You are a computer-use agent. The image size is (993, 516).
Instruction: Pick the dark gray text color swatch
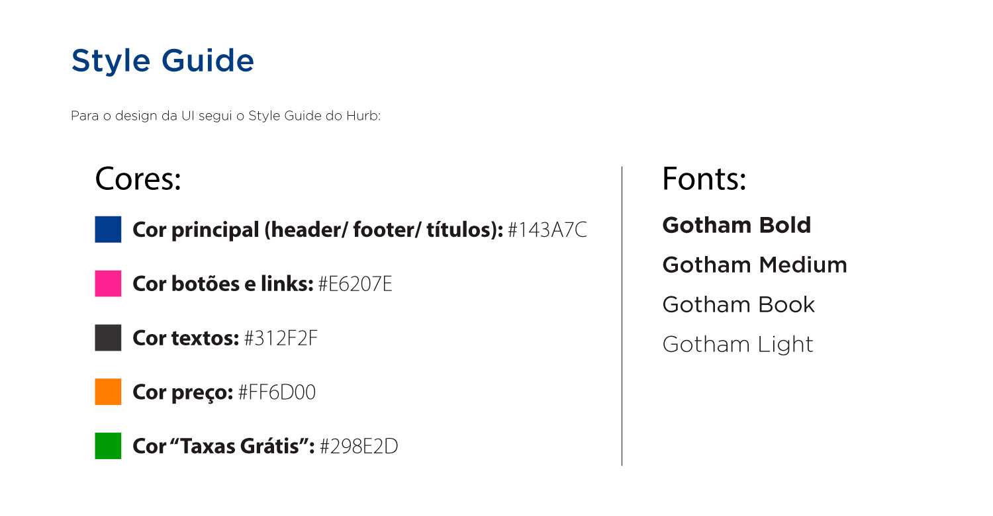pyautogui.click(x=108, y=337)
